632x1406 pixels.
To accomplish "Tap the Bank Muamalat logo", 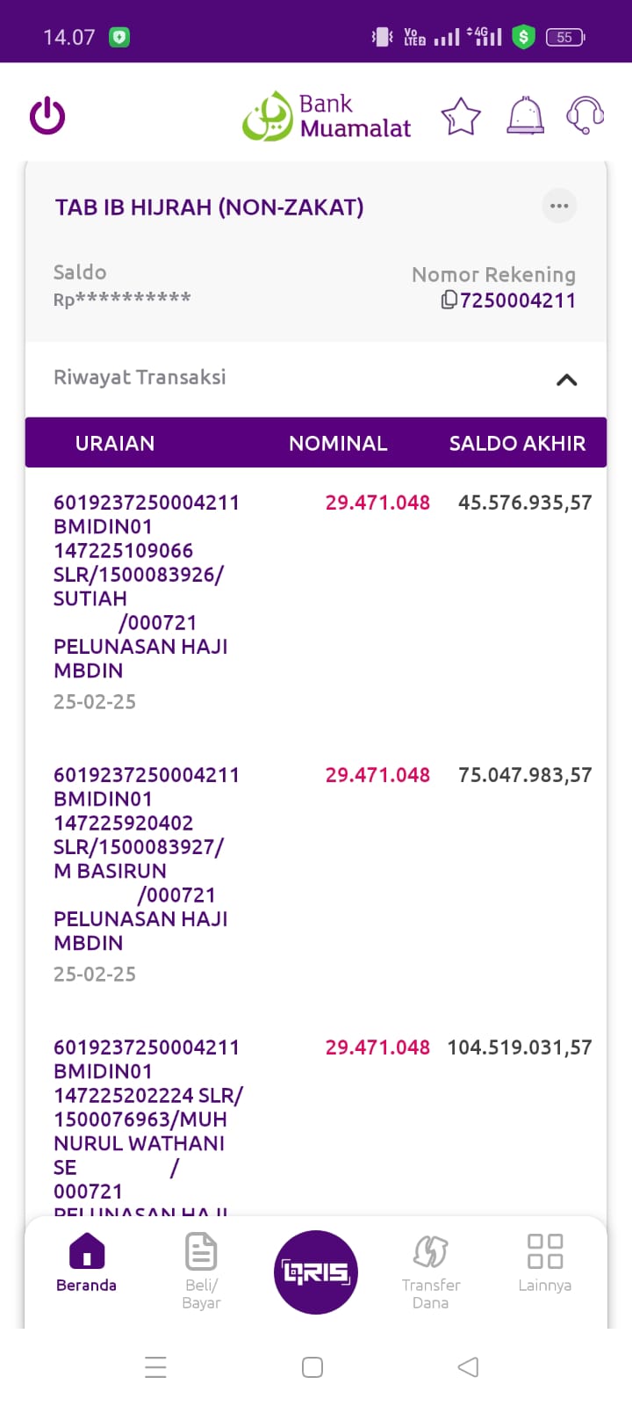I will 327,117.
